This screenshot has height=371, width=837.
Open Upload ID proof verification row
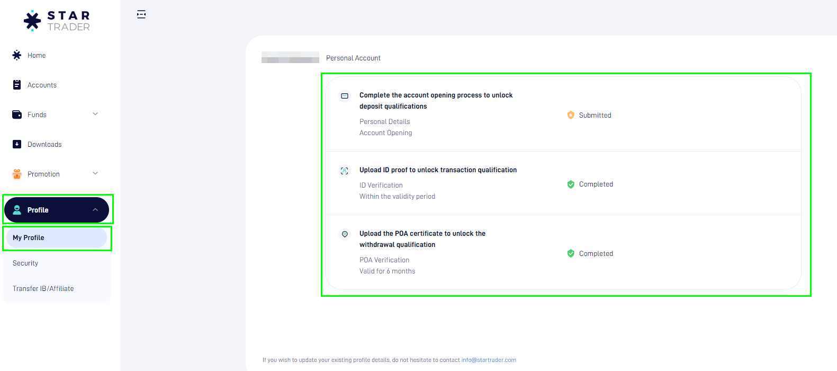438,170
